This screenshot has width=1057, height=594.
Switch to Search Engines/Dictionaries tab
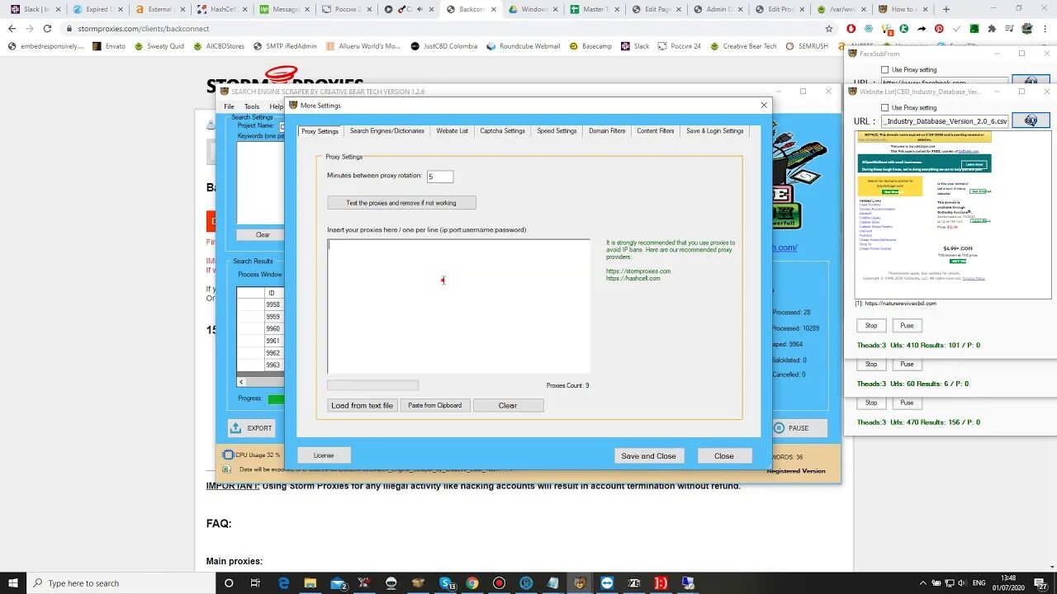point(386,131)
